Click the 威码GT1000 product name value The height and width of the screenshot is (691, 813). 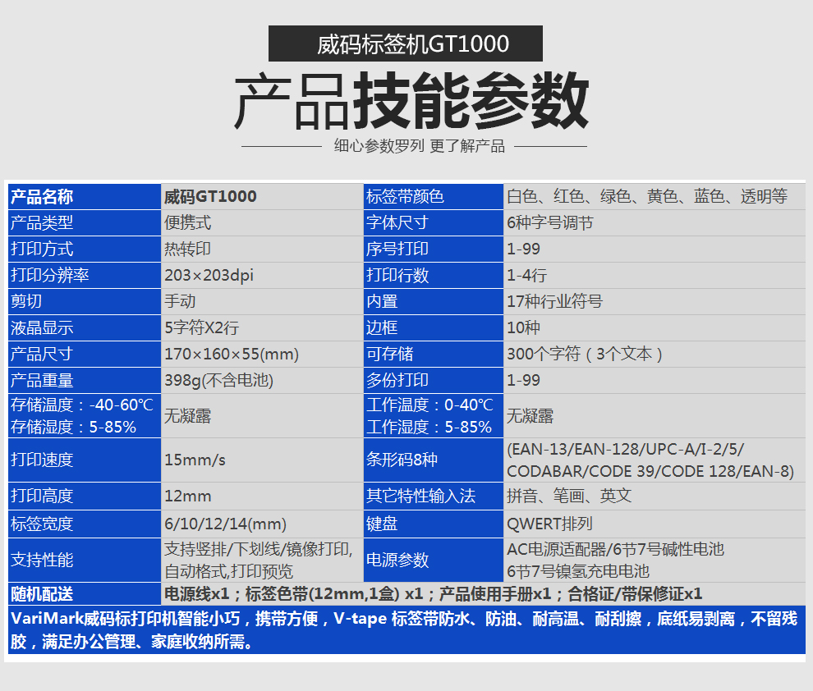click(210, 197)
